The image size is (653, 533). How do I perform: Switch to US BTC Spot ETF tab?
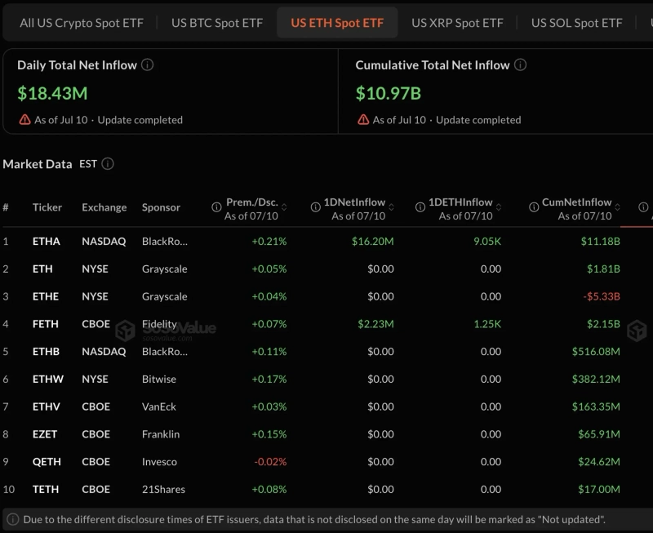coord(217,23)
